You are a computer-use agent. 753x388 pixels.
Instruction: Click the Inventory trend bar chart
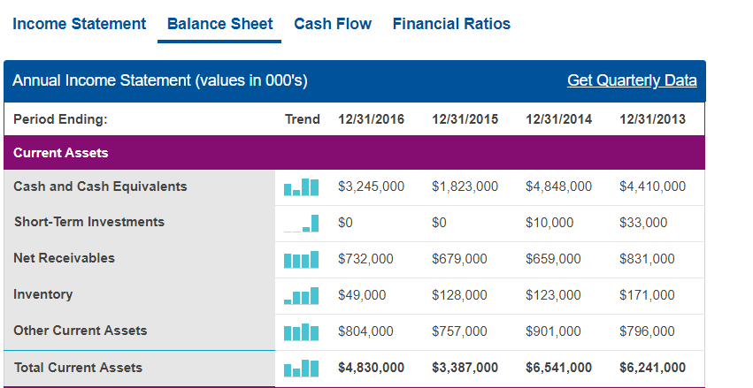[x=301, y=295]
